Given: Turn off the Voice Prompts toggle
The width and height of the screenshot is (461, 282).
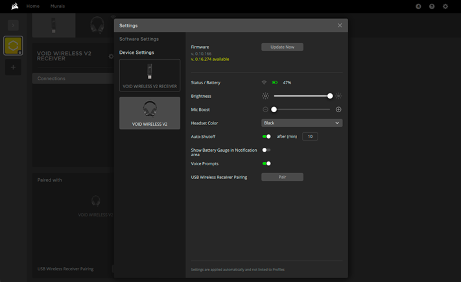Looking at the screenshot, I should tap(266, 164).
